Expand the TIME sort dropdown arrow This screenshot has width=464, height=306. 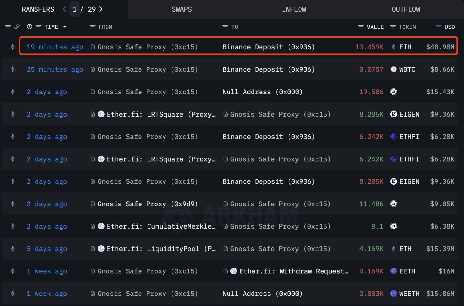65,27
